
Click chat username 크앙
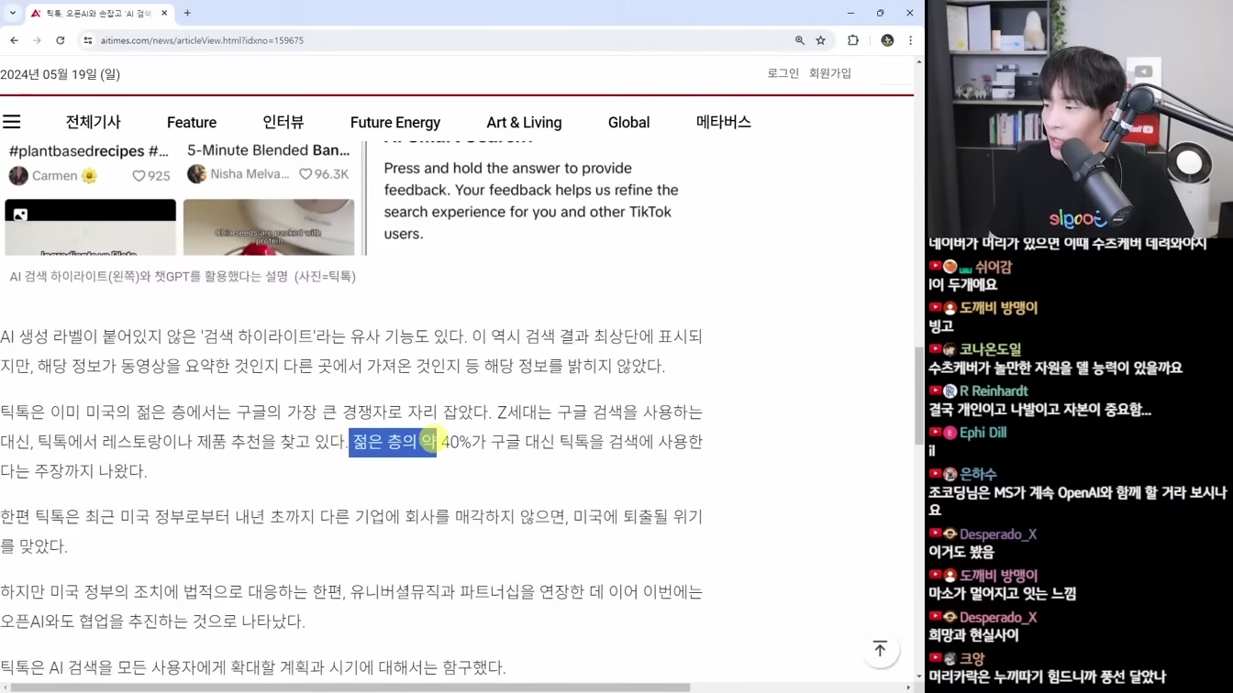pyautogui.click(x=972, y=658)
